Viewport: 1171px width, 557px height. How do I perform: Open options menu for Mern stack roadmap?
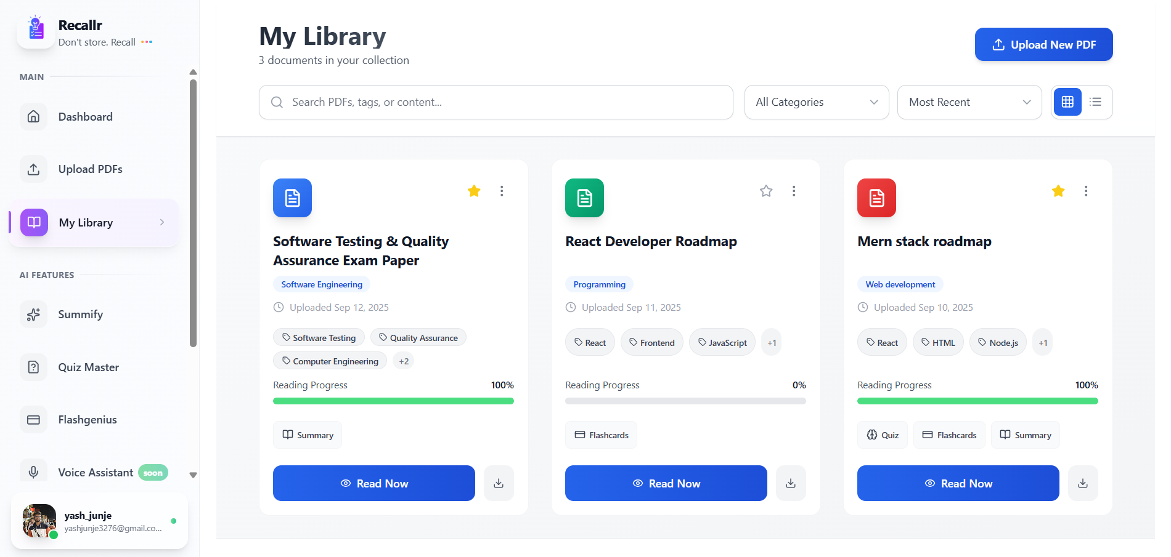point(1086,191)
